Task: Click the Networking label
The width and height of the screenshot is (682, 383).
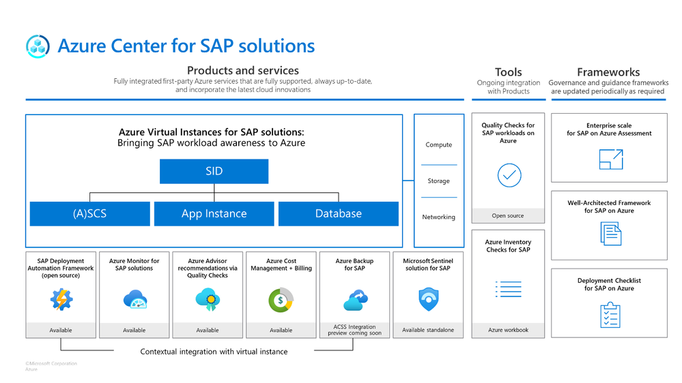Action: click(439, 217)
